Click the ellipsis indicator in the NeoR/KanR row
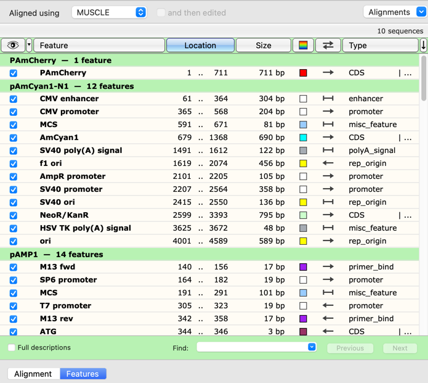The image size is (428, 383). tap(408, 216)
